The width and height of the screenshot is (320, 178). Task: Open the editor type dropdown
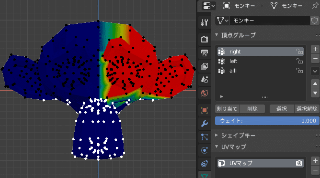(x=208, y=6)
